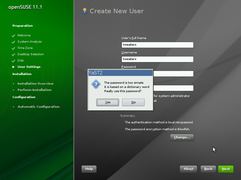Select Time Zone step in sidebar
Image resolution: width=241 pixels, height=180 pixels.
[25, 48]
